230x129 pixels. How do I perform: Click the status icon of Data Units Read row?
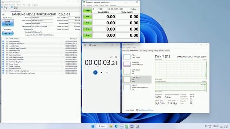click(3, 53)
